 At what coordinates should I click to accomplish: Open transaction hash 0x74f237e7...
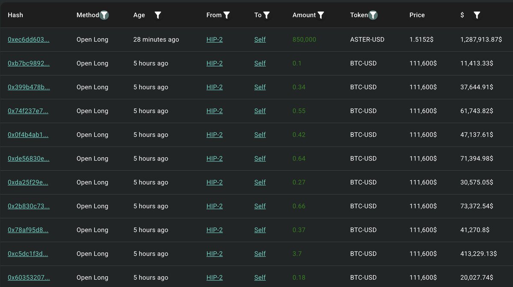tap(28, 111)
